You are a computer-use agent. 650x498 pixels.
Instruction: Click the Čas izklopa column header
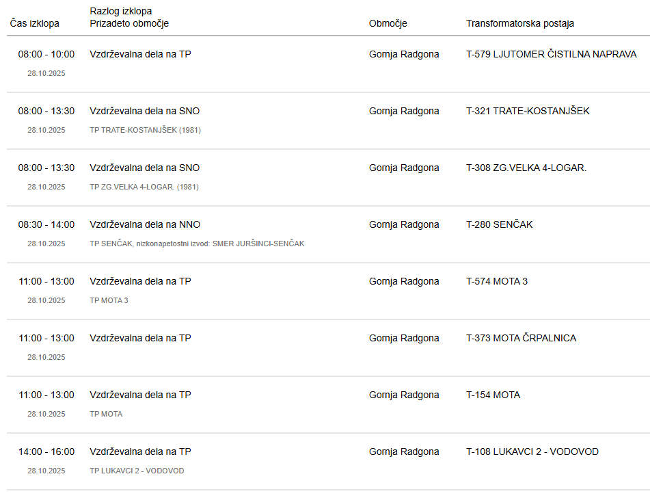35,23
